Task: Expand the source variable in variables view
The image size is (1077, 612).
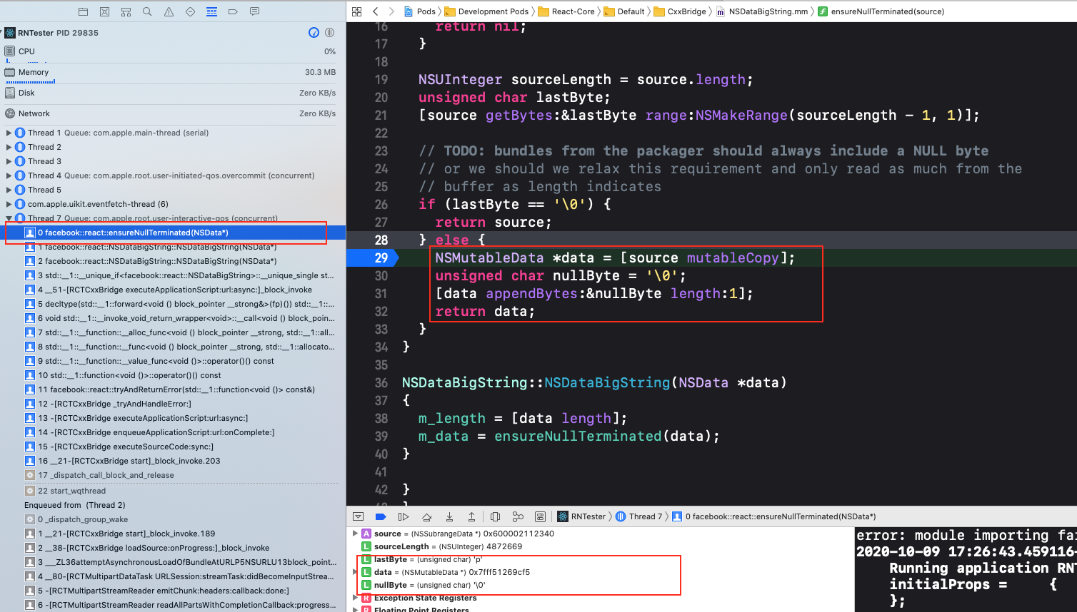Action: coord(355,534)
